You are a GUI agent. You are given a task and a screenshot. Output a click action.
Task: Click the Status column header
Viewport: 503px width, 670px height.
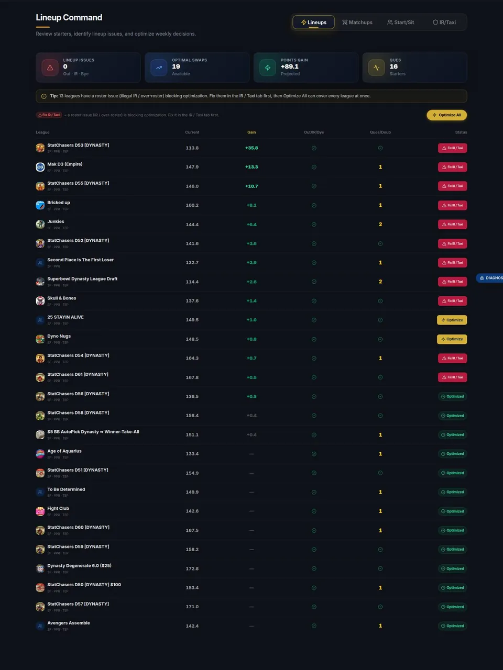[461, 132]
